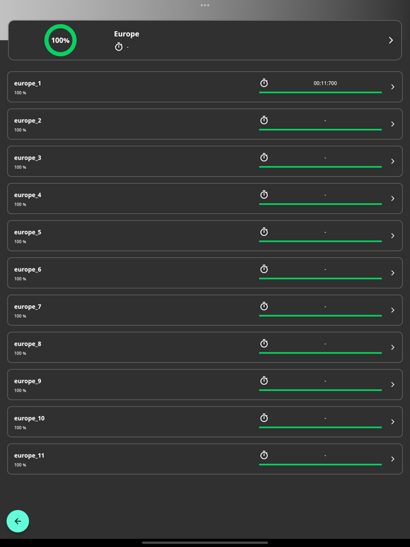Expand the Europe header chevron

point(391,40)
